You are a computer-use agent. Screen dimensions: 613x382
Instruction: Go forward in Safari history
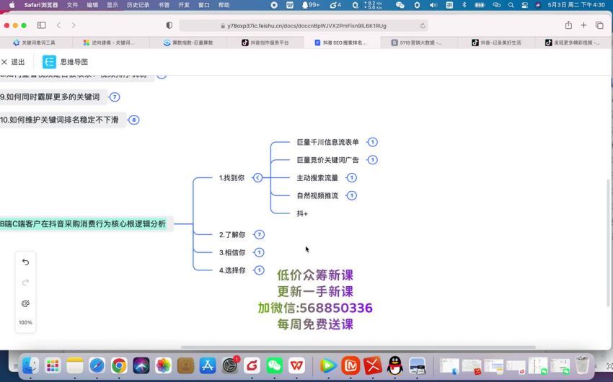tap(74, 25)
